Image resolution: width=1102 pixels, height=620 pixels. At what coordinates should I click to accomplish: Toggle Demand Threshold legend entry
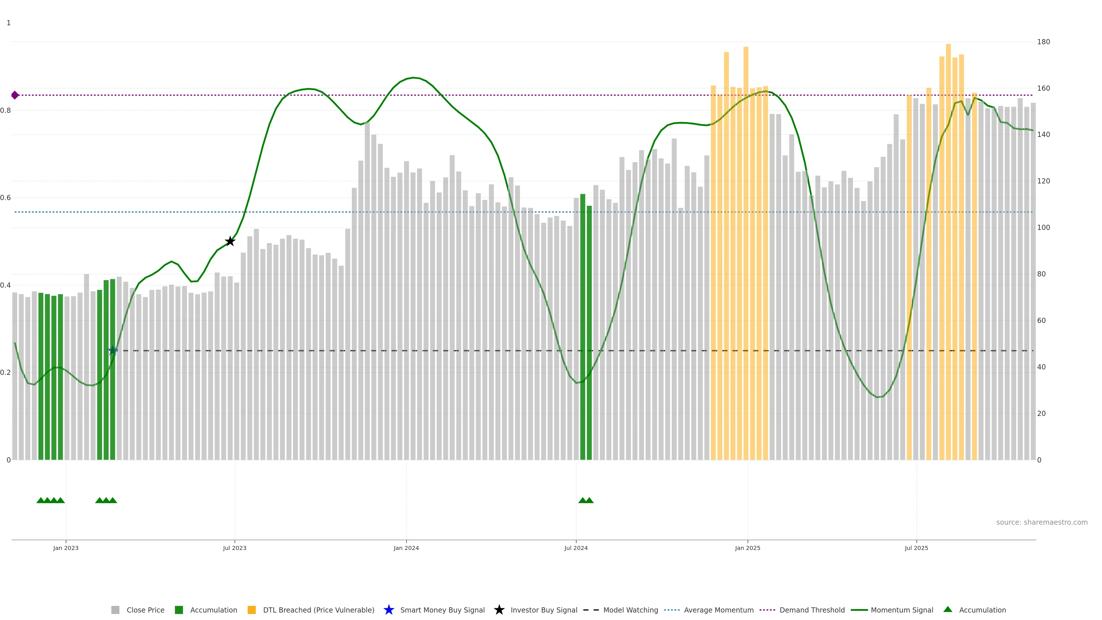[812, 610]
